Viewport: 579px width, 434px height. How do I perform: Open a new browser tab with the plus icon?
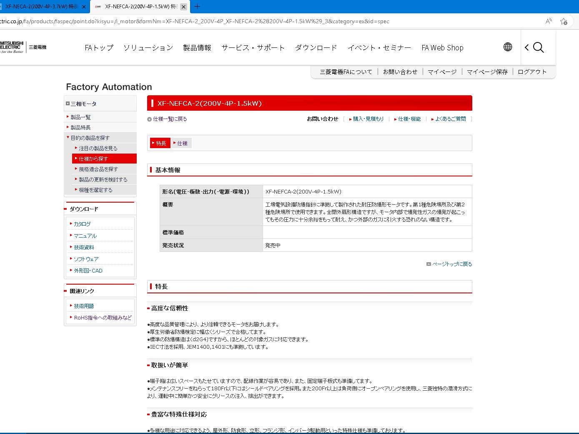198,6
